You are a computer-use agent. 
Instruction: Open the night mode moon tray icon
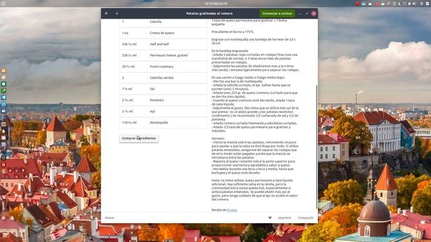pyautogui.click(x=399, y=3)
